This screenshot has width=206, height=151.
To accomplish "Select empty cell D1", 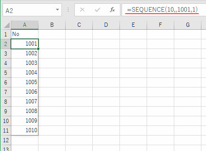I will [106, 34].
